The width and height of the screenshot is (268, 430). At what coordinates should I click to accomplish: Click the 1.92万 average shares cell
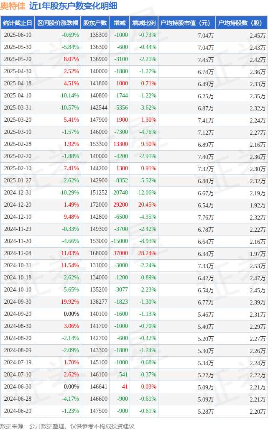click(258, 205)
